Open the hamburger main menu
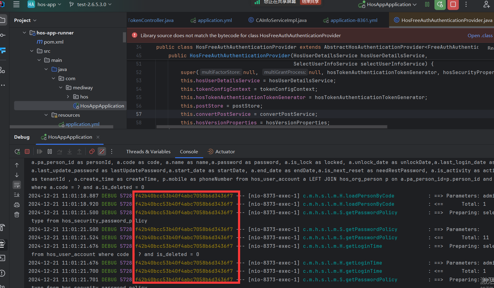The width and height of the screenshot is (494, 288). [16, 4]
